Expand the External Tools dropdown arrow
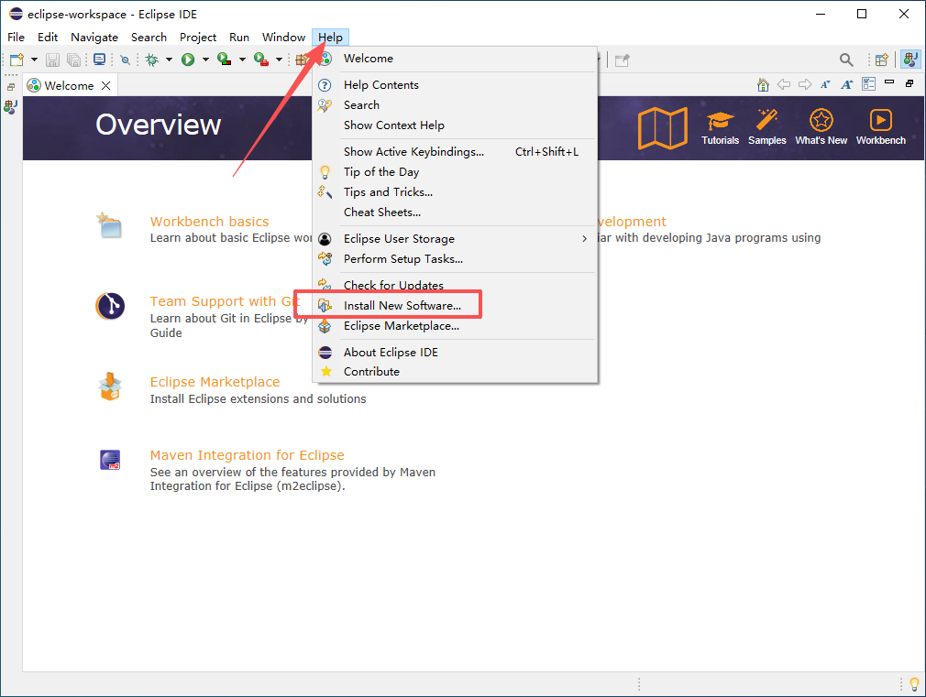 pos(279,60)
